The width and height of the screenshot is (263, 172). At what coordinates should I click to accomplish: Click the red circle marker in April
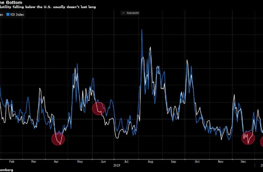click(x=58, y=139)
